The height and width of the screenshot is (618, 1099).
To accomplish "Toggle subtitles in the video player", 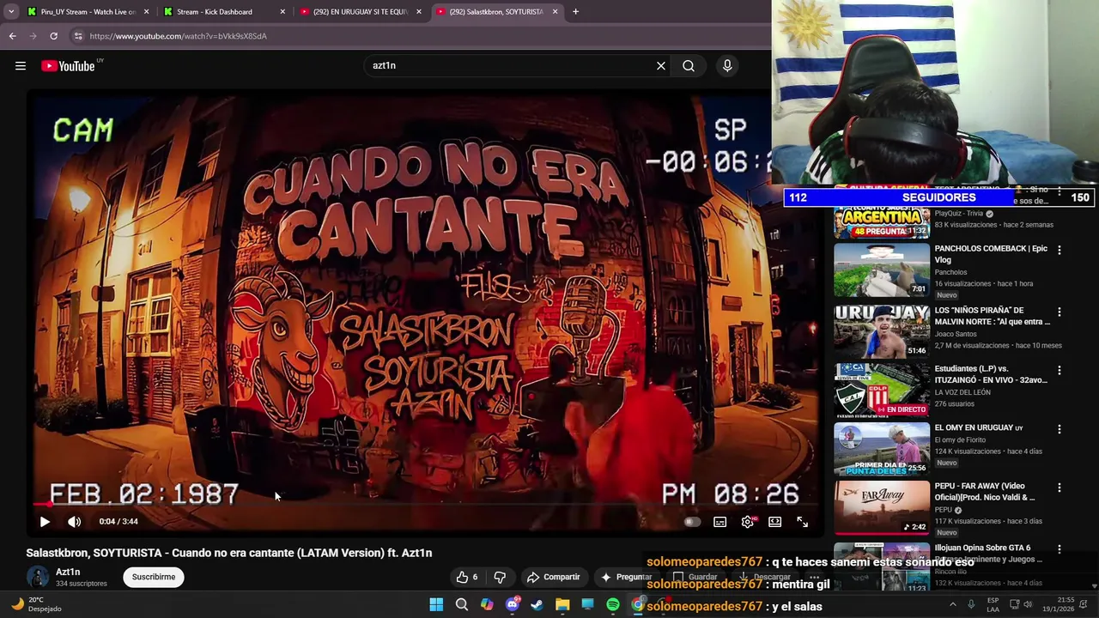I will 720,521.
